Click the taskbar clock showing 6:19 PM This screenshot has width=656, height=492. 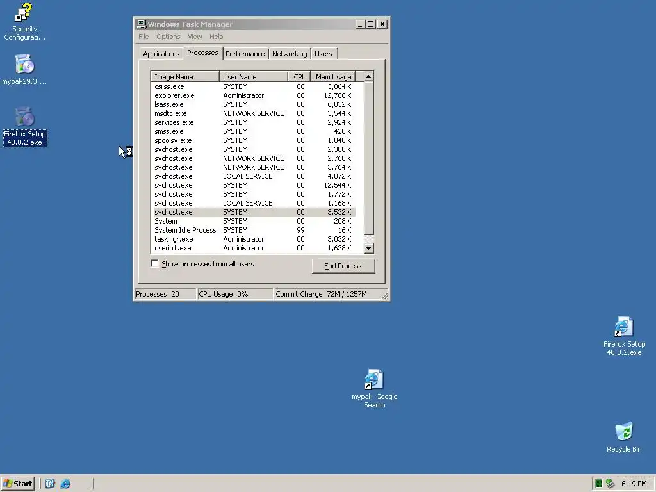634,484
